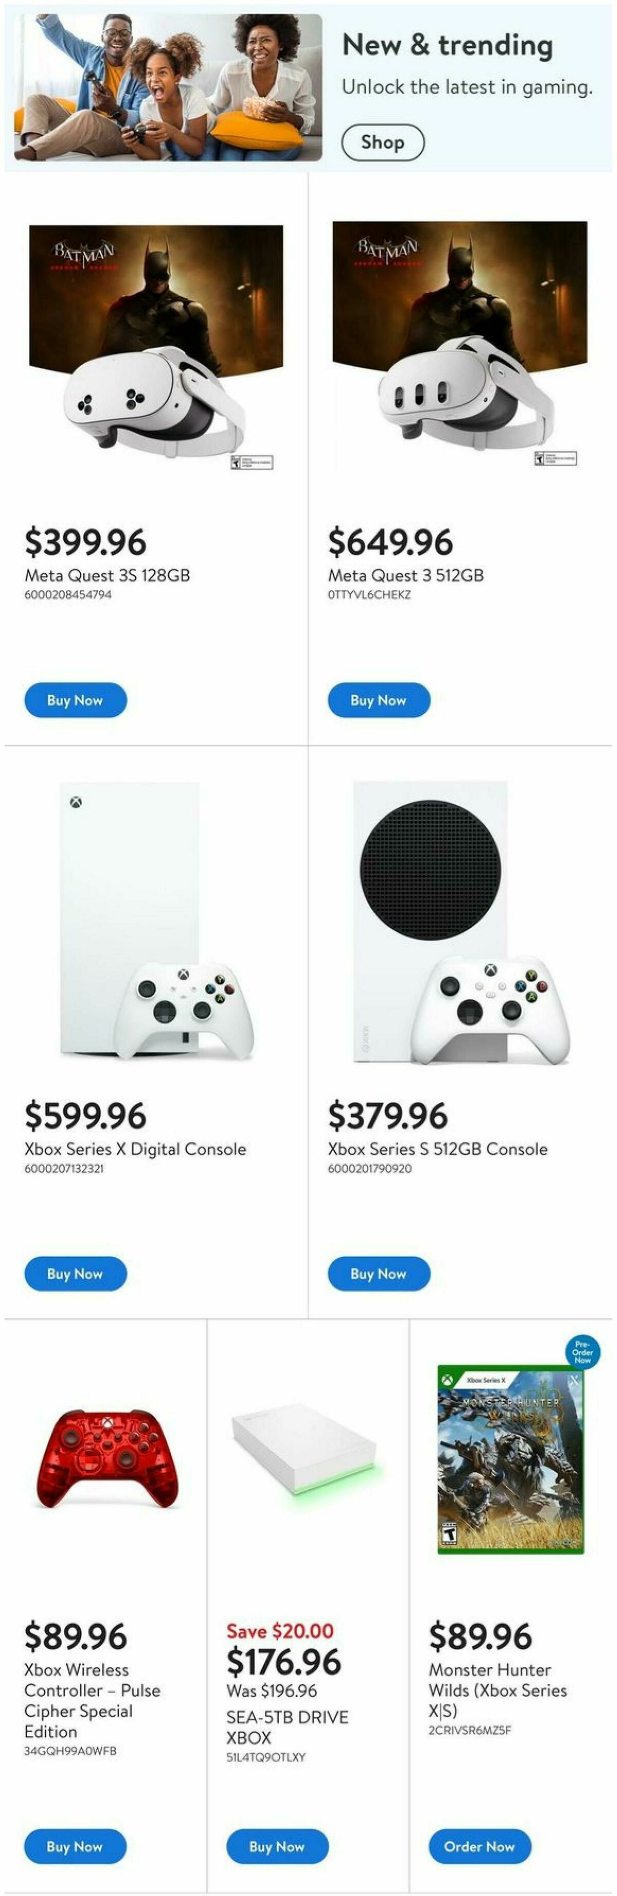Image resolution: width=617 pixels, height=1896 pixels.
Task: Click Buy Now under the Pulse Cipher controller
Action: 75,1847
